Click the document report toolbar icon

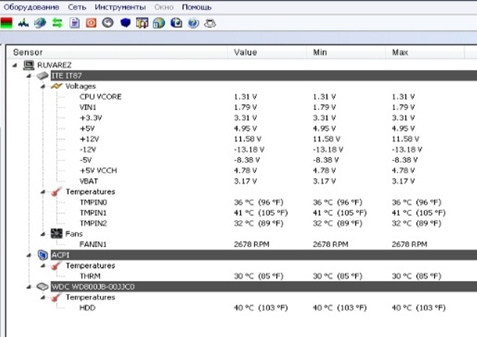[75, 23]
